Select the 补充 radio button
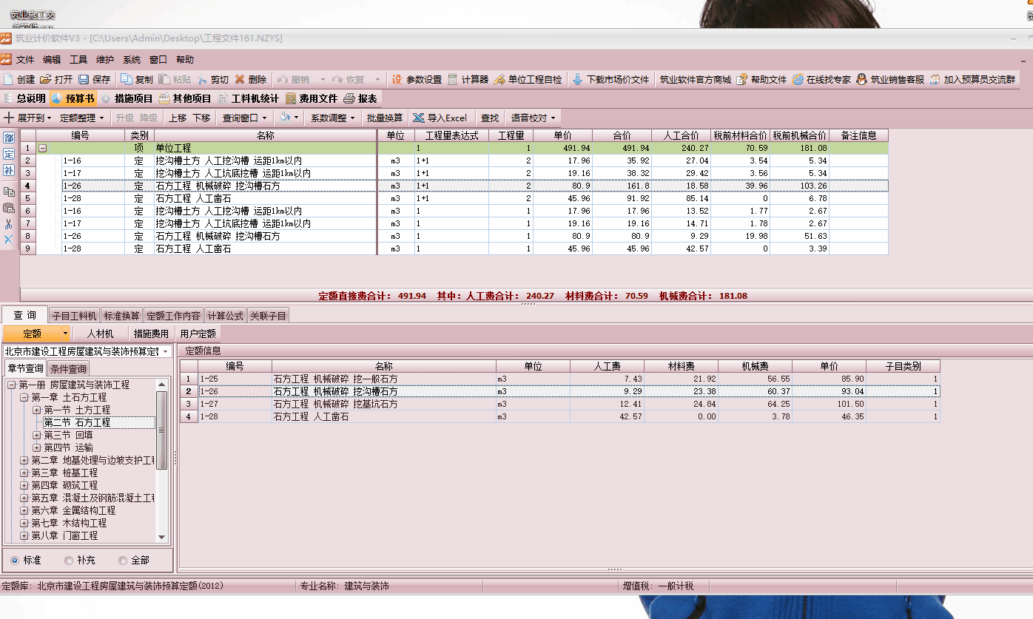Screen dimensions: 1033x619 [69, 561]
